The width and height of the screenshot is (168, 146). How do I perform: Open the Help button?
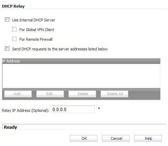point(148,138)
